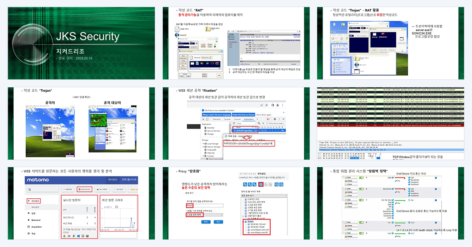472x247 pixels.
Task: Click the info icon on firewall rule 7
Action: click(x=436, y=200)
